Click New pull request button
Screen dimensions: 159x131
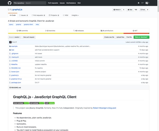[x=29, y=37]
